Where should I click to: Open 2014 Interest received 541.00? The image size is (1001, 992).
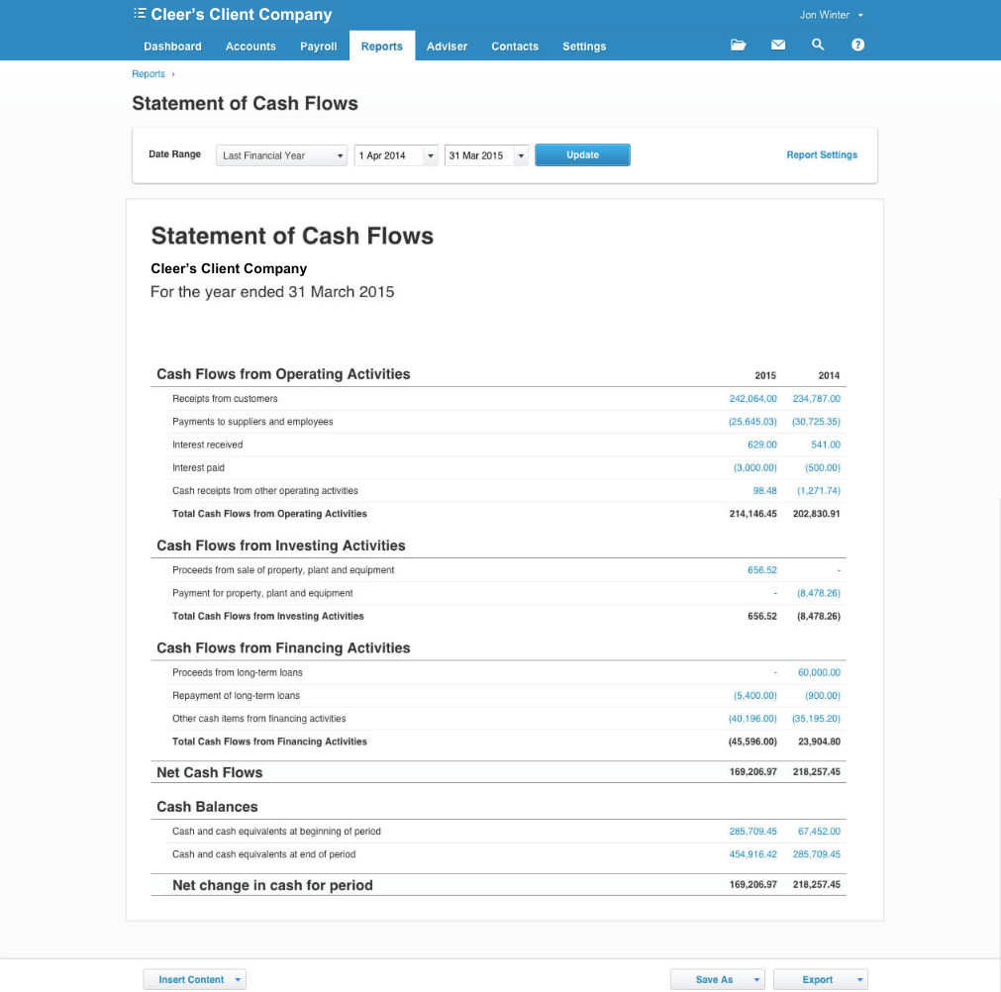[826, 445]
